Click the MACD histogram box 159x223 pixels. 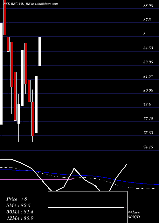87,207
